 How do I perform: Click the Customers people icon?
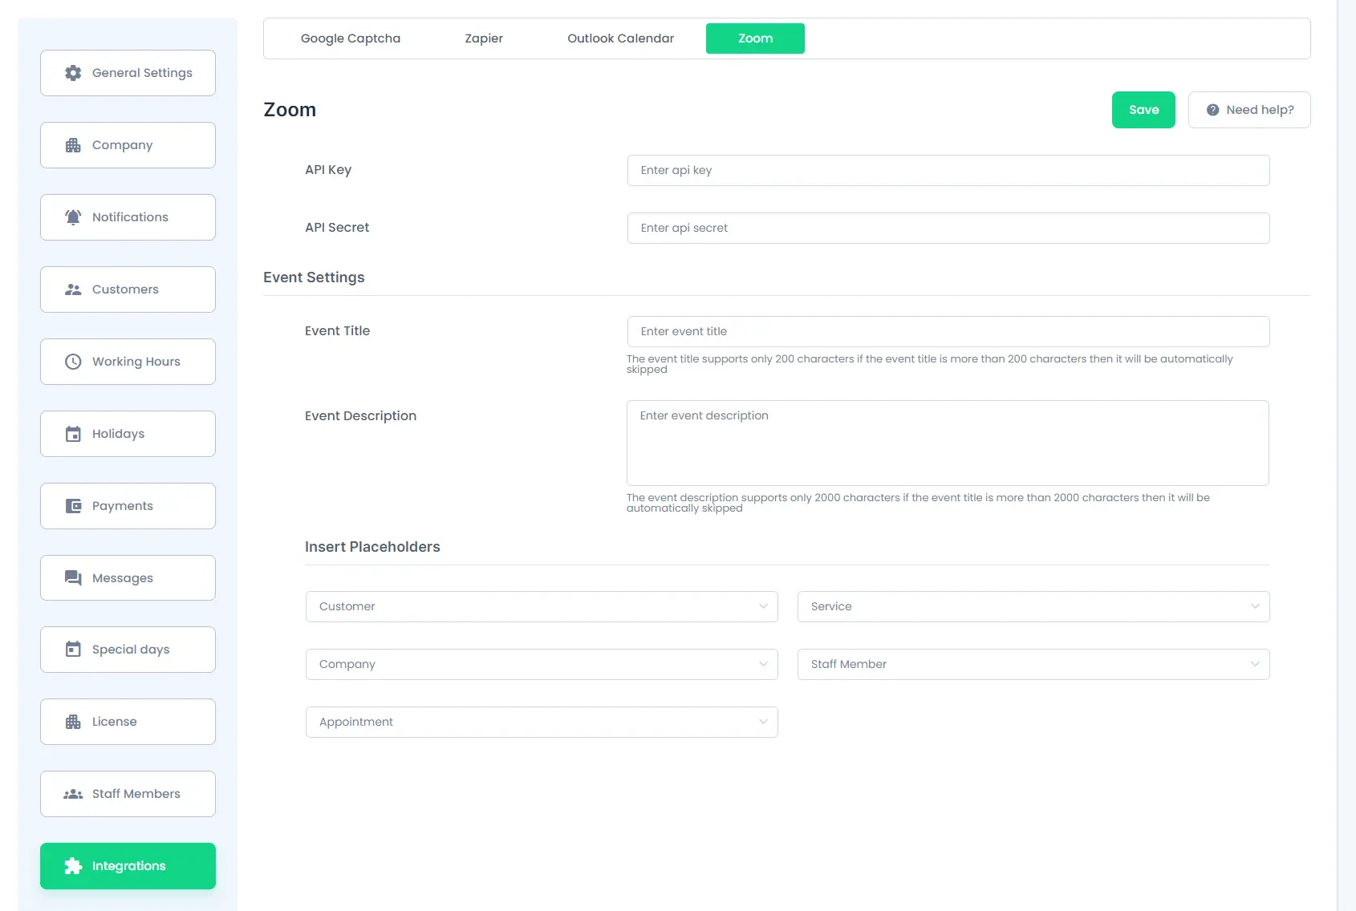[73, 289]
